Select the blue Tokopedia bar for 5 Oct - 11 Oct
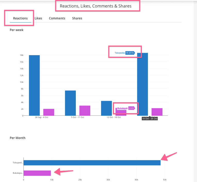Viewport: 197px width, 182px height. pos(70,103)
